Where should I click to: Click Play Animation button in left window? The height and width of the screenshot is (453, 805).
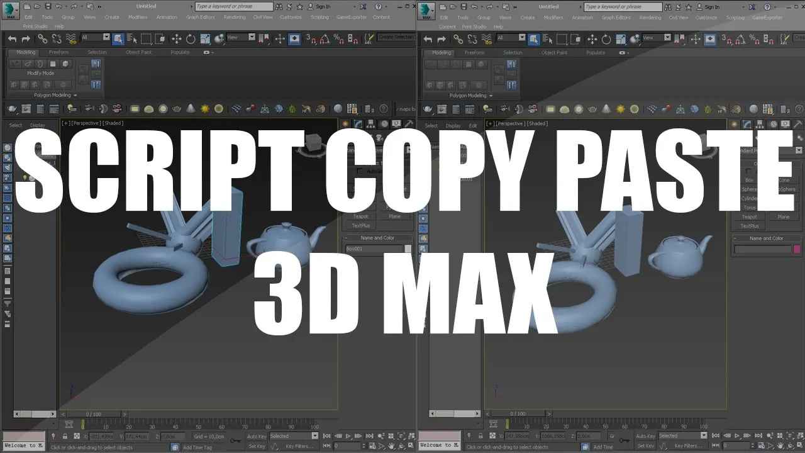pos(348,436)
